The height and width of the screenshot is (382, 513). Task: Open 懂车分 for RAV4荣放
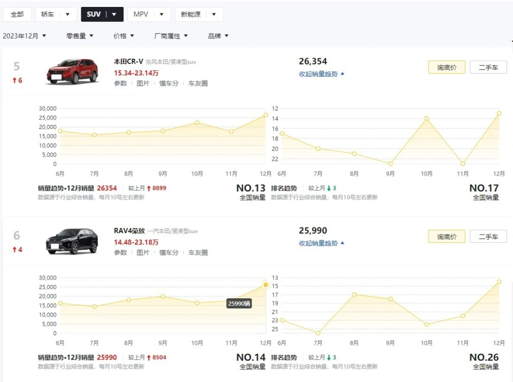(169, 252)
